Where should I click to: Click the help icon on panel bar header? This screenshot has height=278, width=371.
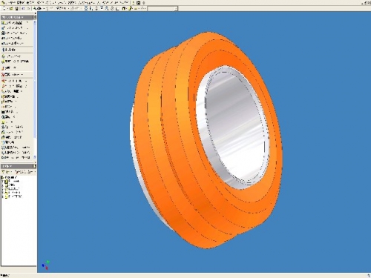pos(34,17)
